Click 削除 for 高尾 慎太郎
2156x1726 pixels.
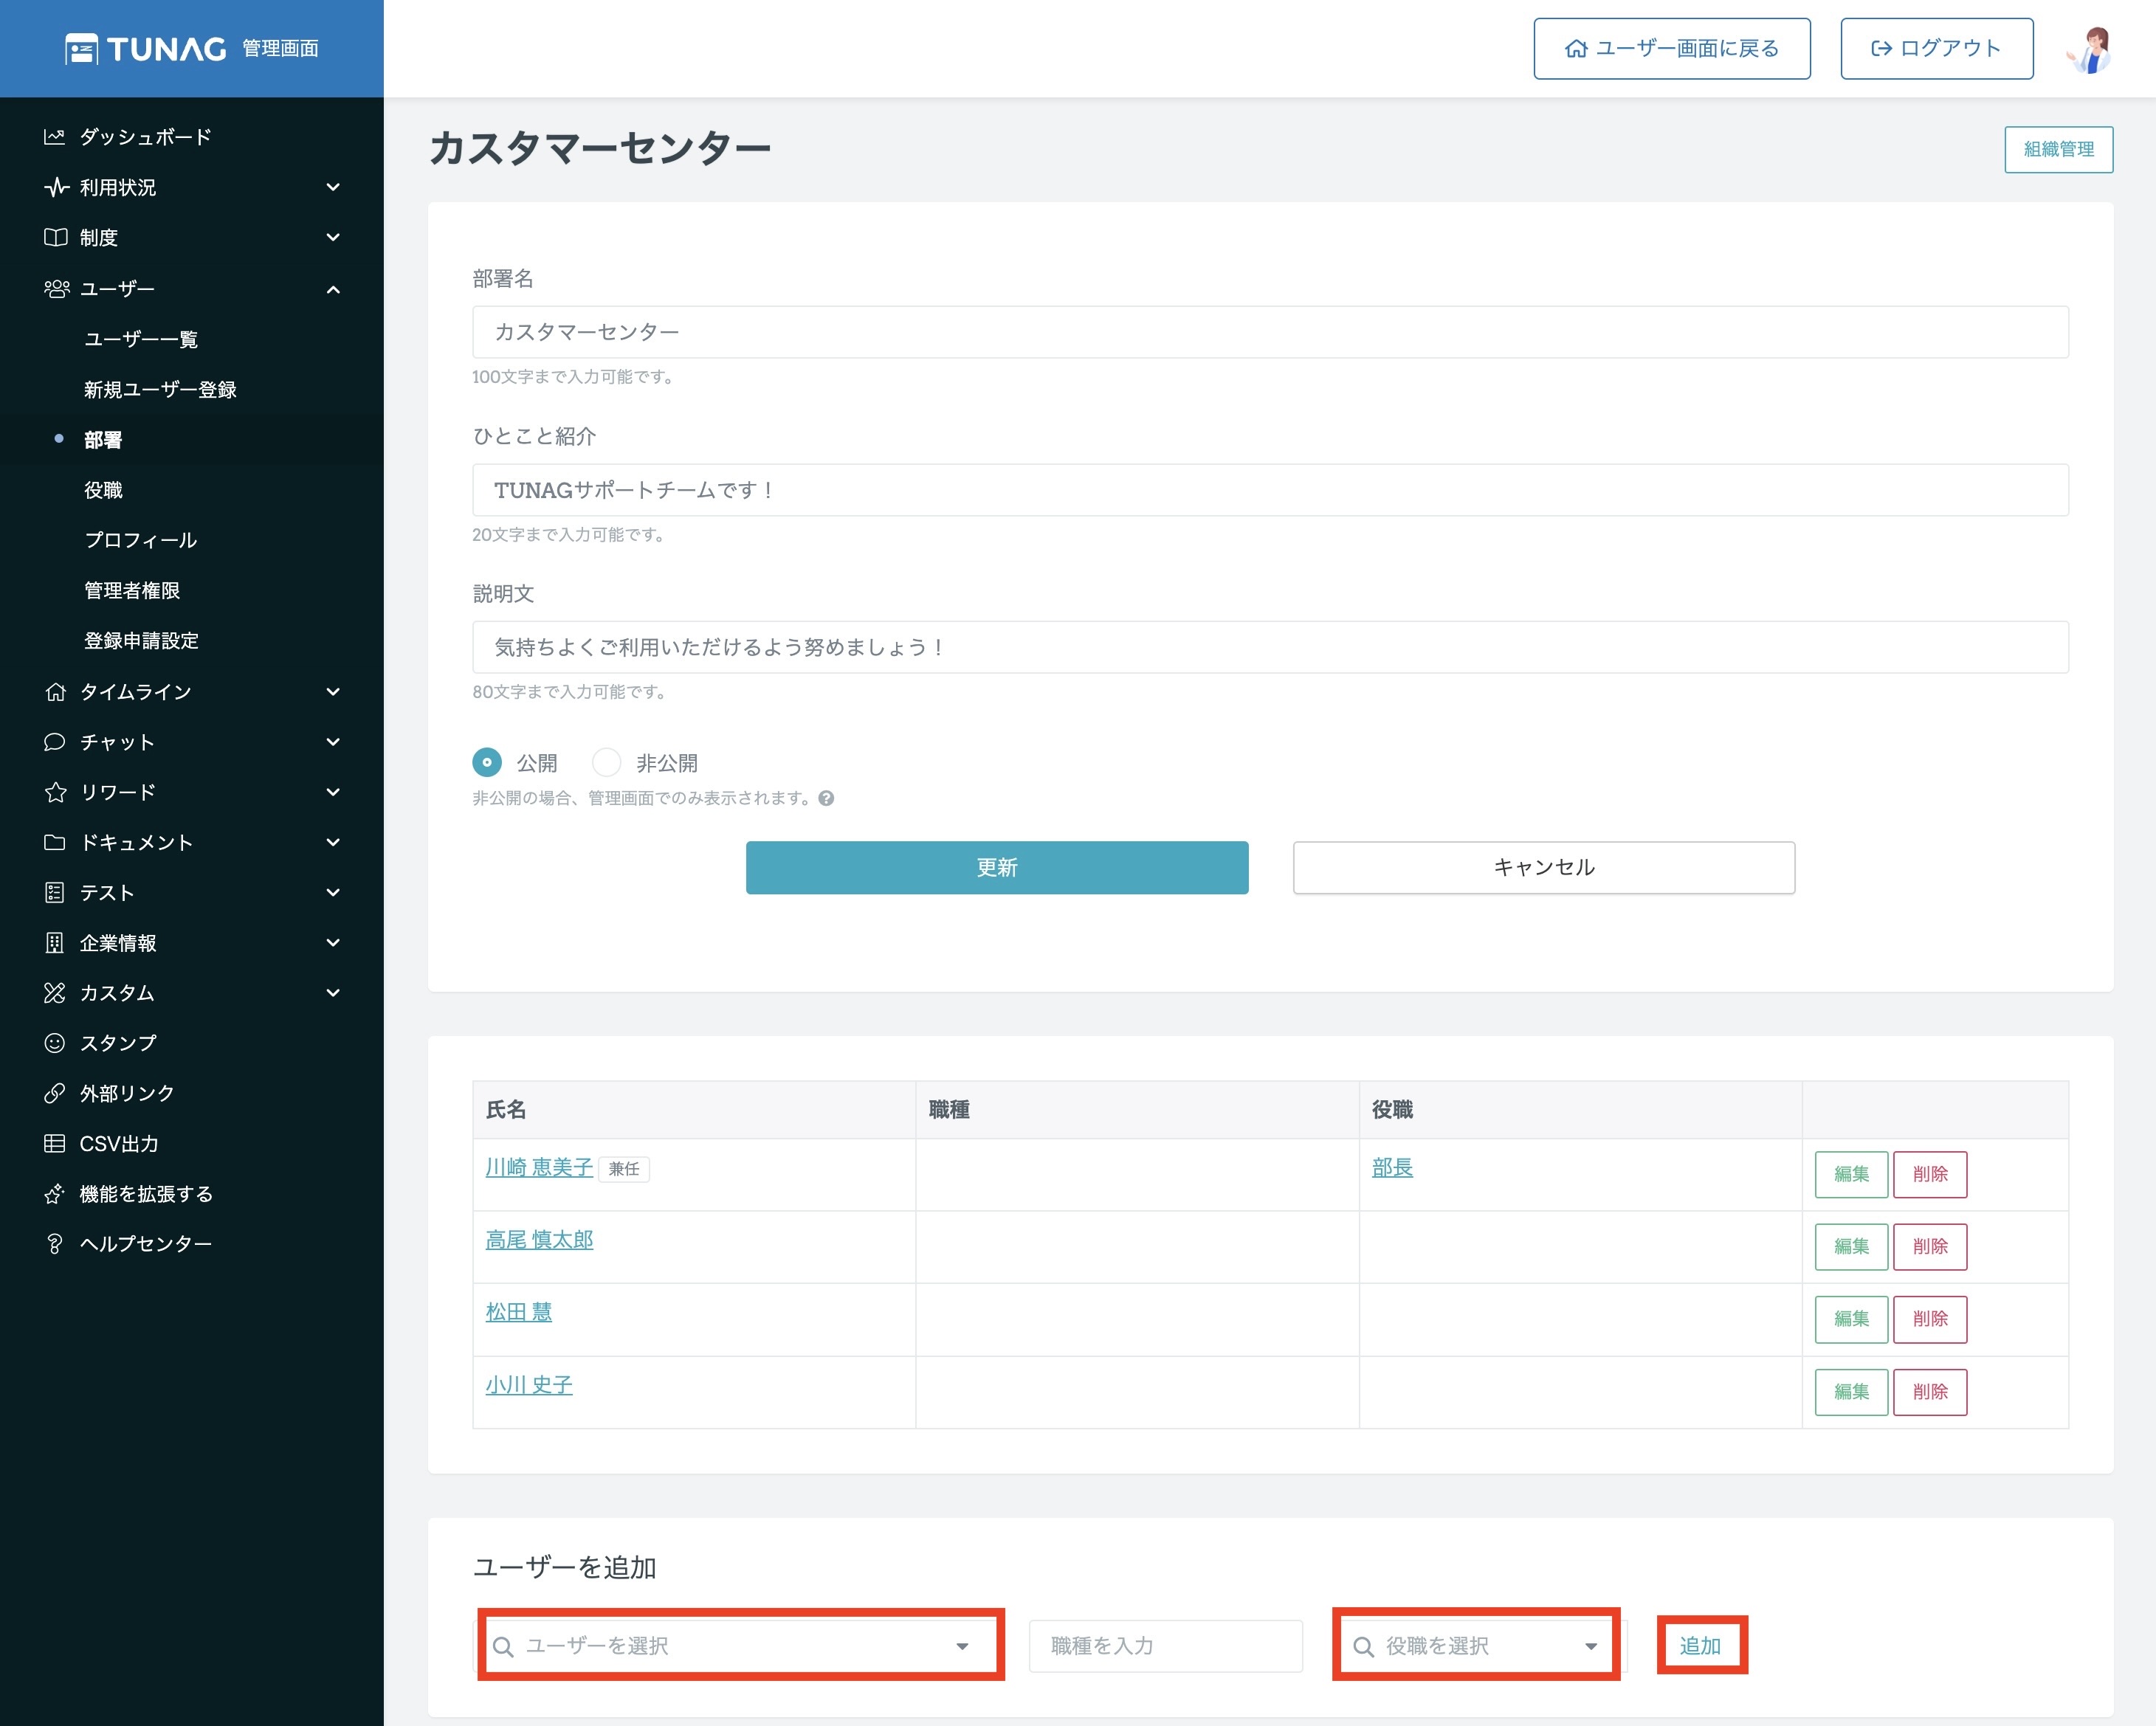pos(1930,1247)
